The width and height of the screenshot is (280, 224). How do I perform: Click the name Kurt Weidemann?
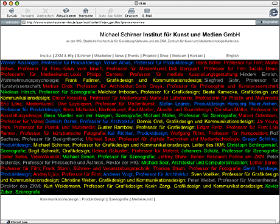point(62,186)
